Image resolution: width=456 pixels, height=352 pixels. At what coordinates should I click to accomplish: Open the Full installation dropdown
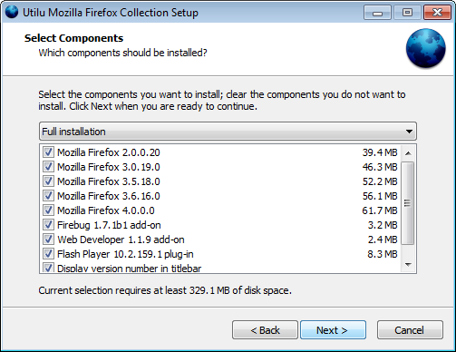pos(228,132)
